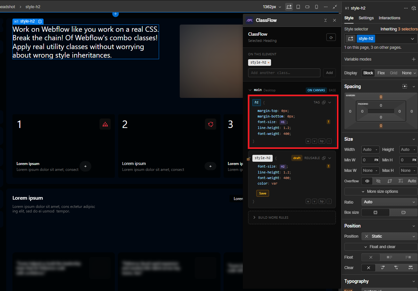This screenshot has width=418, height=291.
Task: Open the Style tab
Action: click(349, 18)
